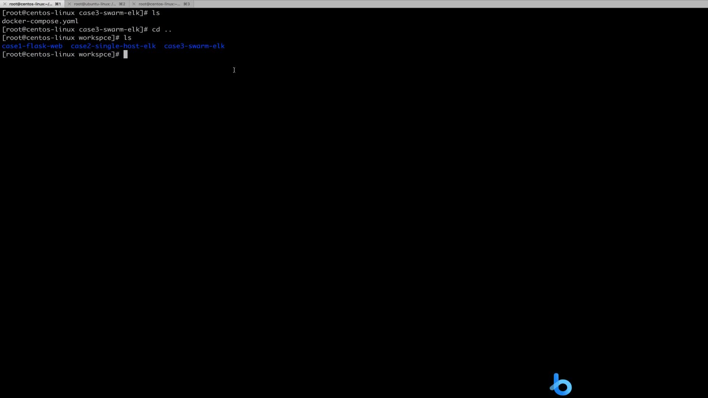Click the 'cd ..' command text
The height and width of the screenshot is (398, 708).
click(x=162, y=29)
